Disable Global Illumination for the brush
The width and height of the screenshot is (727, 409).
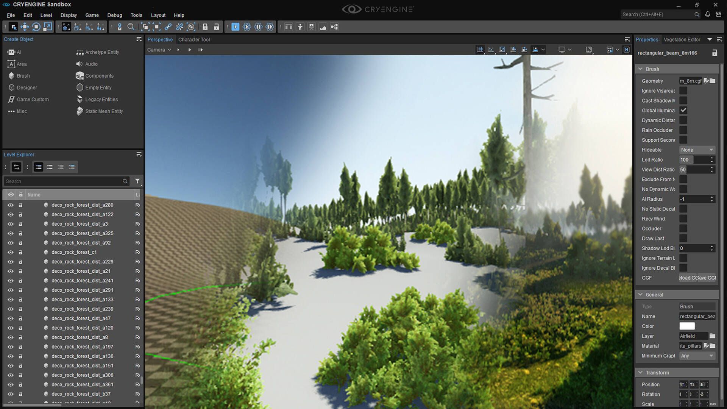click(683, 110)
